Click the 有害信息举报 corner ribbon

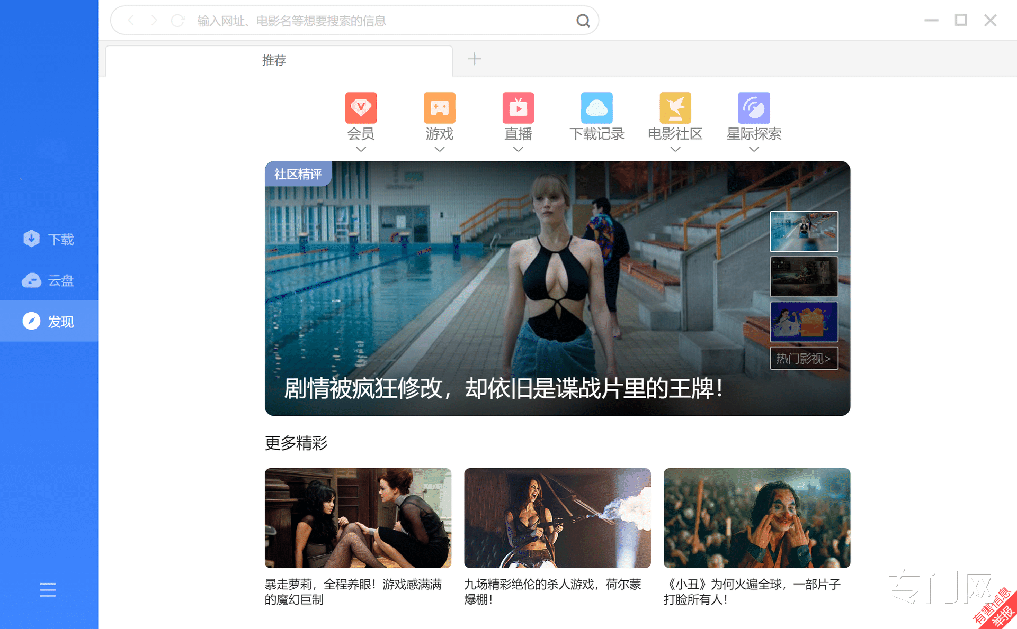point(997,609)
